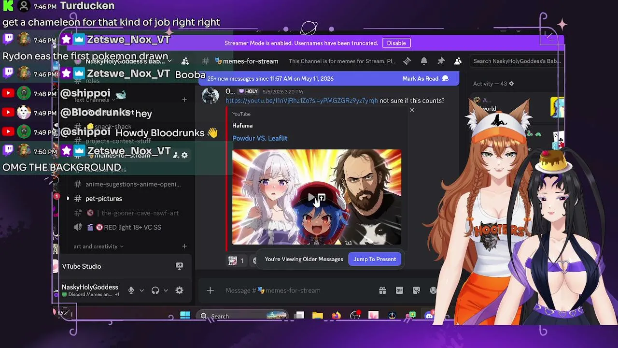This screenshot has height=348, width=618.
Task: Open channel settings gear for memes-for-stream
Action: 184,155
